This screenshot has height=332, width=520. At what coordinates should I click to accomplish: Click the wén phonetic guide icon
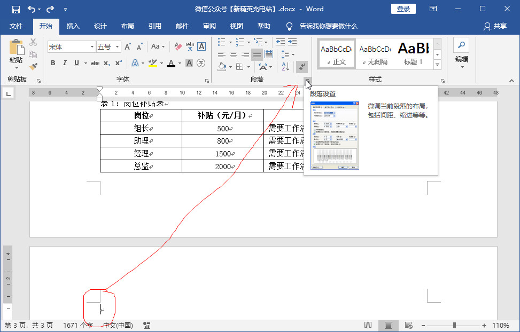190,47
